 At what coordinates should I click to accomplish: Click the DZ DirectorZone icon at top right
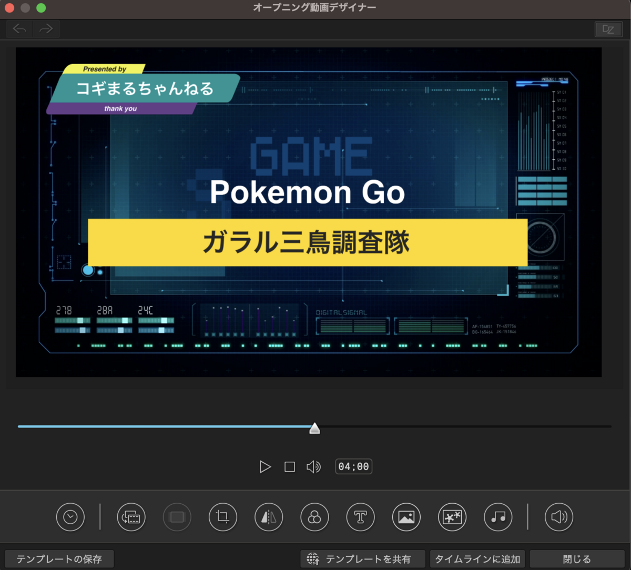[608, 29]
